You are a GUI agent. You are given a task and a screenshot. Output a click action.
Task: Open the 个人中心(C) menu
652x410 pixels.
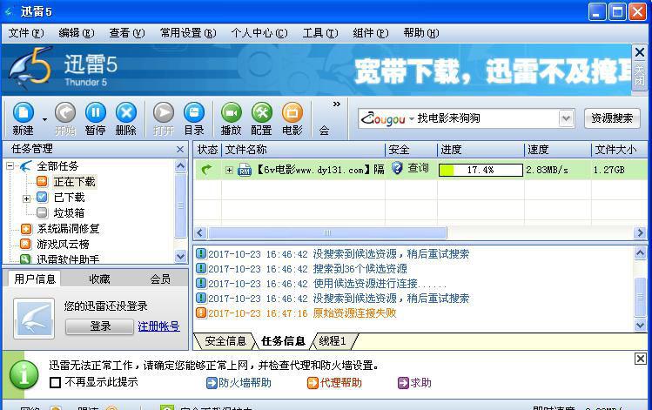point(259,33)
